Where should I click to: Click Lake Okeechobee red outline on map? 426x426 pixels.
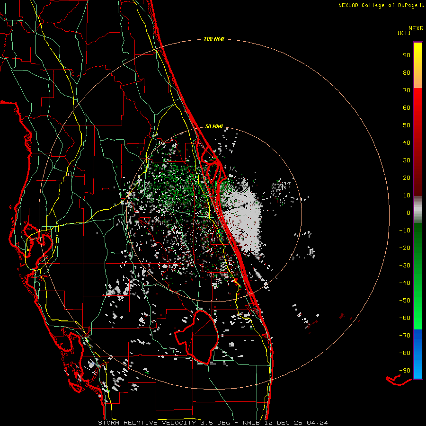(x=196, y=337)
